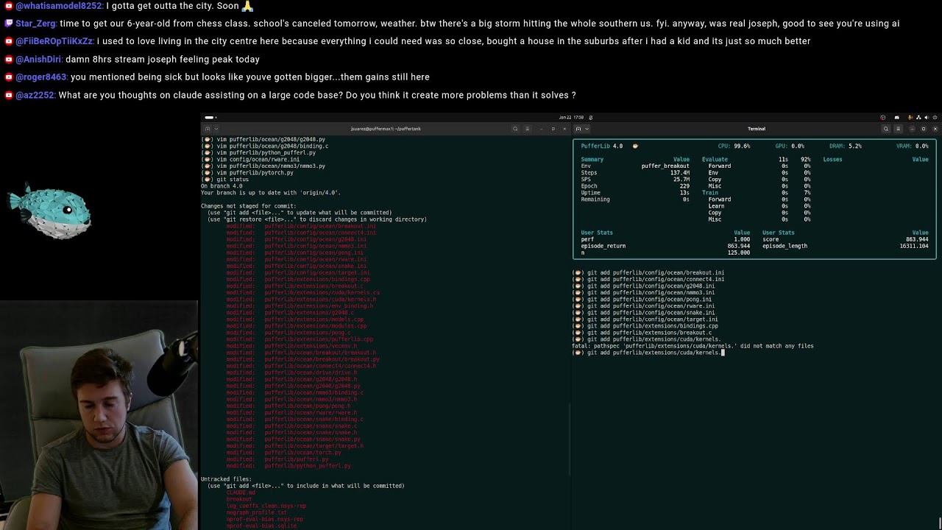This screenshot has height=530, width=942.
Task: Click the 'episode_return' row in User Stats
Action: pyautogui.click(x=665, y=246)
